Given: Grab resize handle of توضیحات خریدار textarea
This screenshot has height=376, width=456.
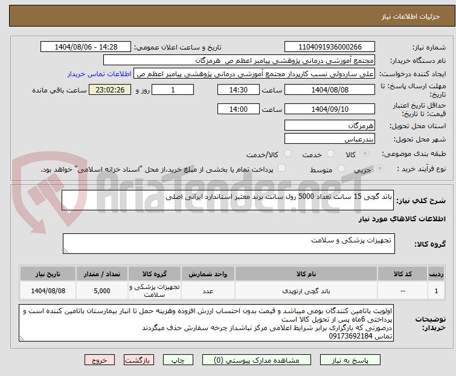Looking at the screenshot, I should 22,339.
